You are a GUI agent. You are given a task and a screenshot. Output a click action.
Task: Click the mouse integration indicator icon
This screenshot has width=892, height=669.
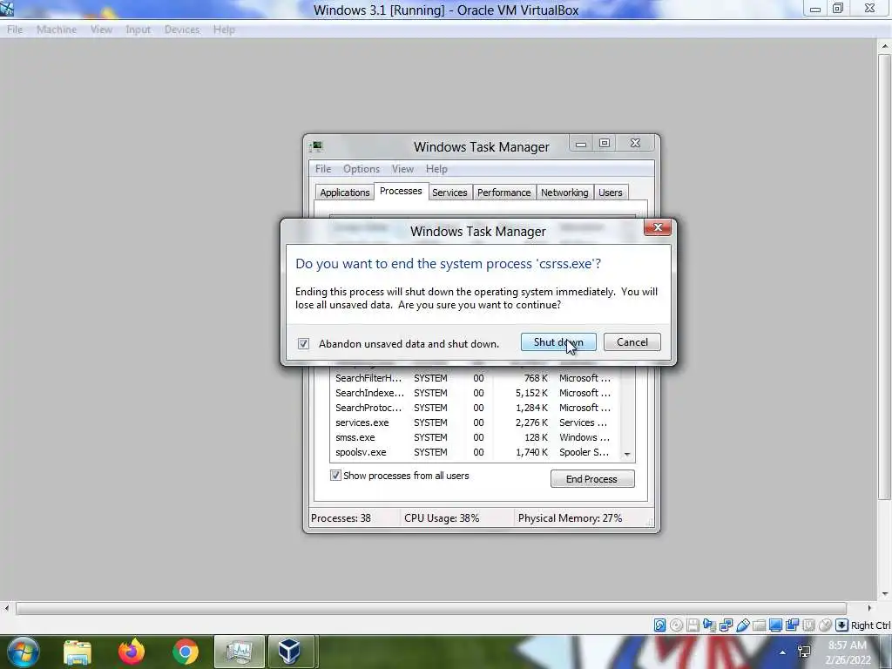[x=825, y=625]
